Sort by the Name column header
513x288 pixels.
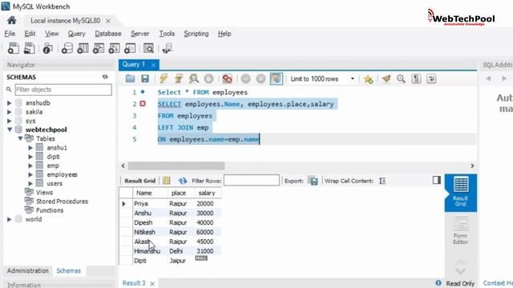[x=144, y=193]
